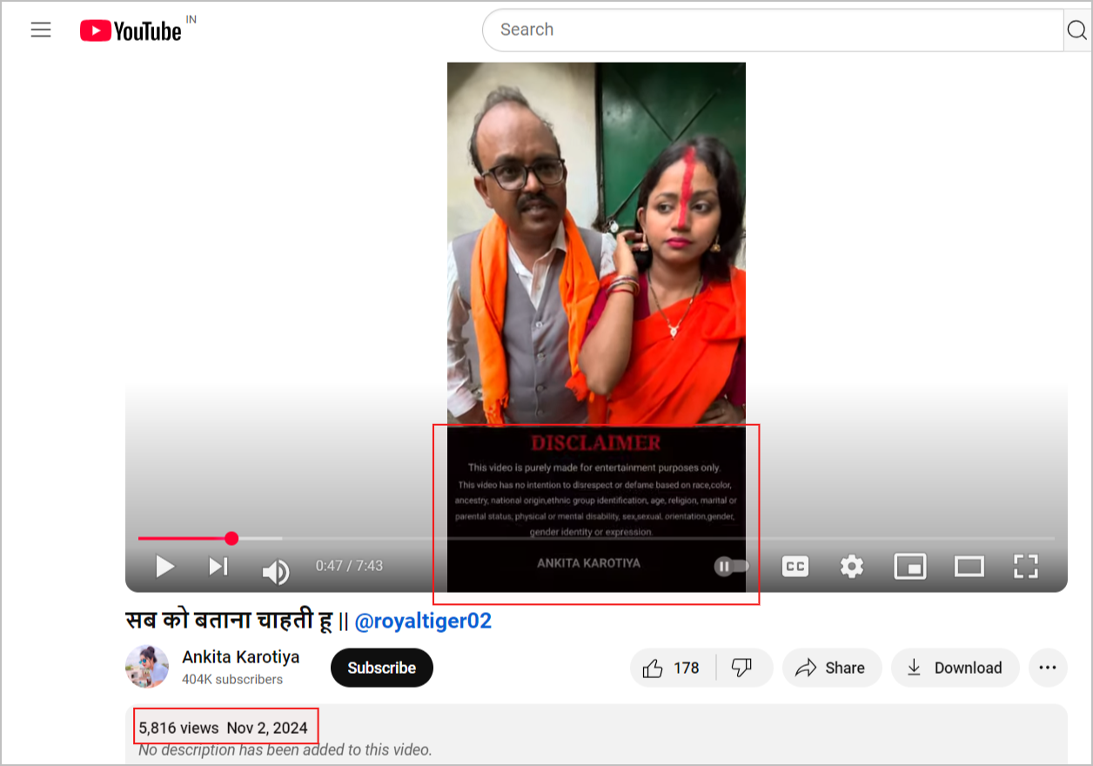Click the video progress bar

596,538
